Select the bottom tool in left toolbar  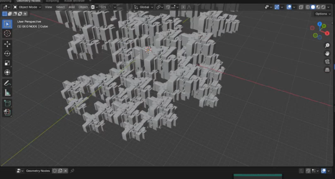(7, 113)
